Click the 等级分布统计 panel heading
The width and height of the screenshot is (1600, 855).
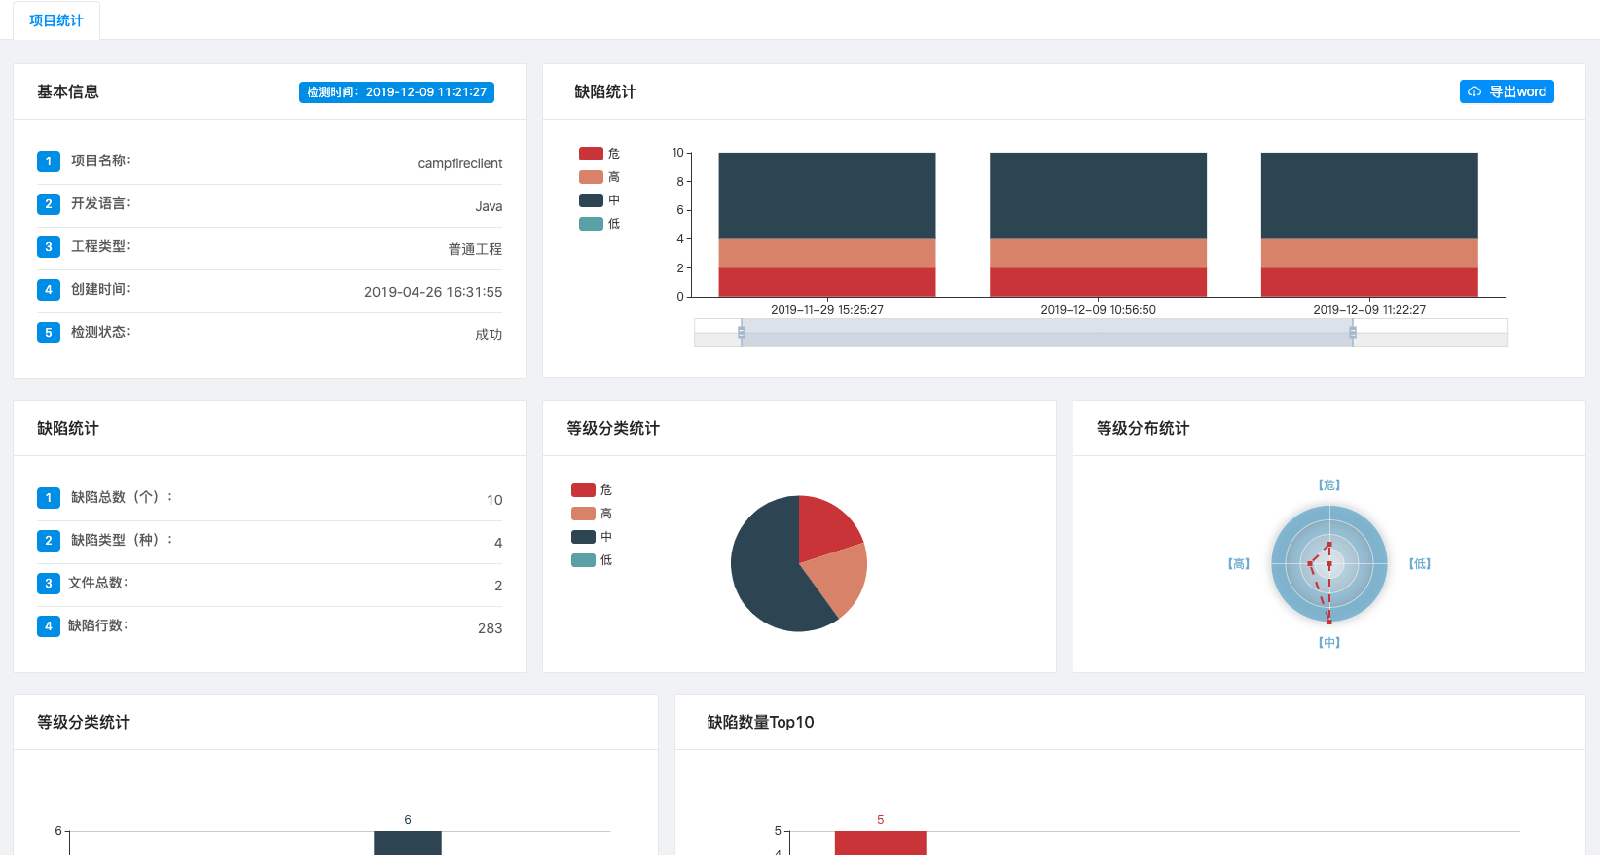1143,428
